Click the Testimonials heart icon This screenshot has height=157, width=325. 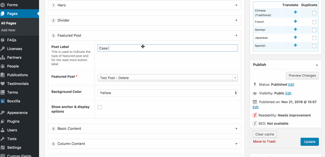pos(3,84)
